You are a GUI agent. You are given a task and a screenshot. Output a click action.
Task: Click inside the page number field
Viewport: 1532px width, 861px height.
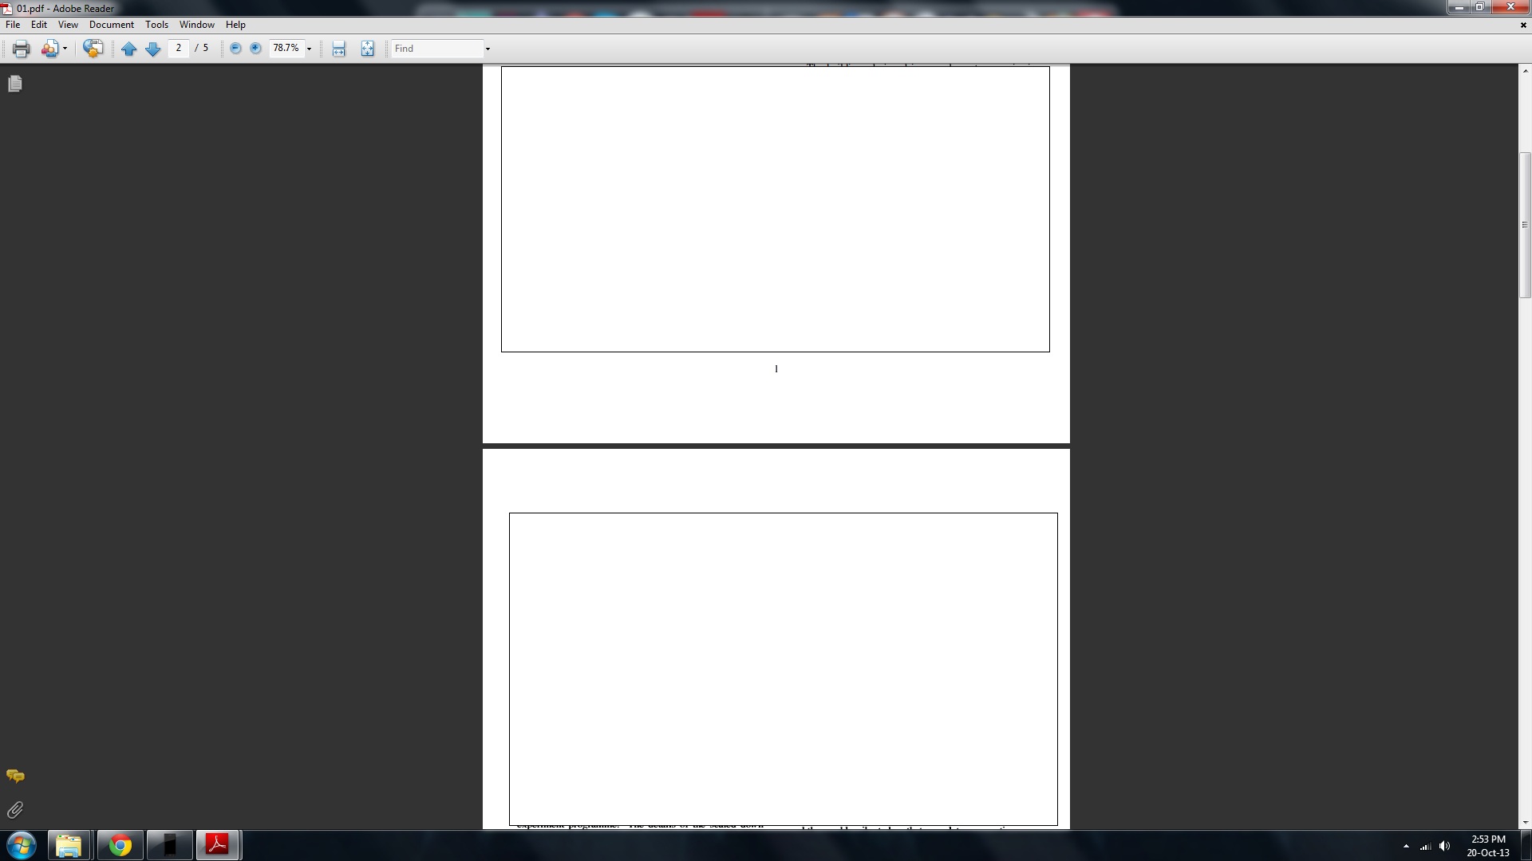pyautogui.click(x=179, y=48)
